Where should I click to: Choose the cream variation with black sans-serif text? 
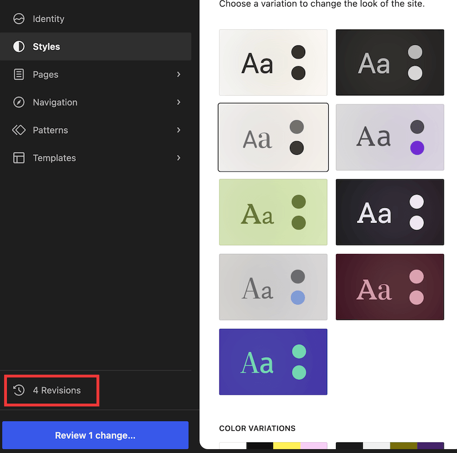pos(273,62)
